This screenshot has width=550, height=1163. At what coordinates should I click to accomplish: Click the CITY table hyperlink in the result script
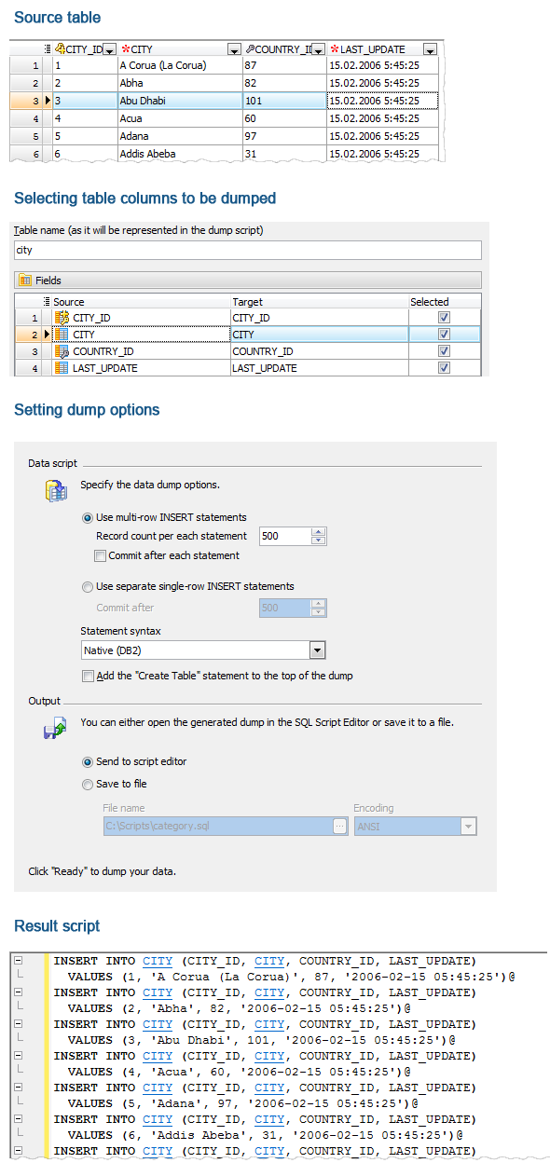pyautogui.click(x=158, y=961)
